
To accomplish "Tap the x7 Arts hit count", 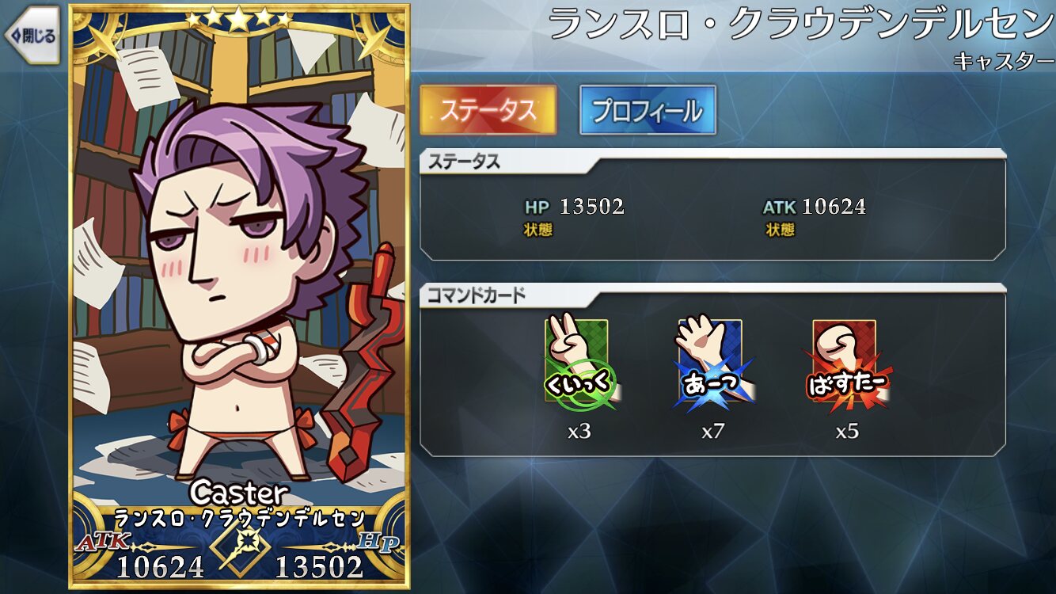I will (x=713, y=432).
